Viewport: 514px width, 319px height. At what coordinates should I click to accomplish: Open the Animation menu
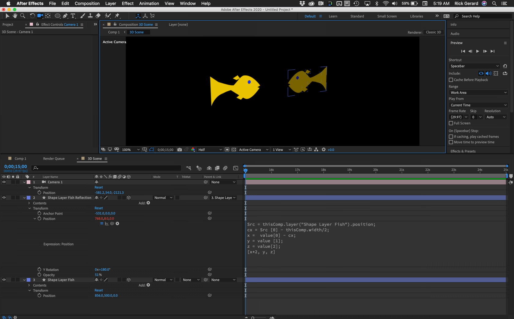pos(149,3)
